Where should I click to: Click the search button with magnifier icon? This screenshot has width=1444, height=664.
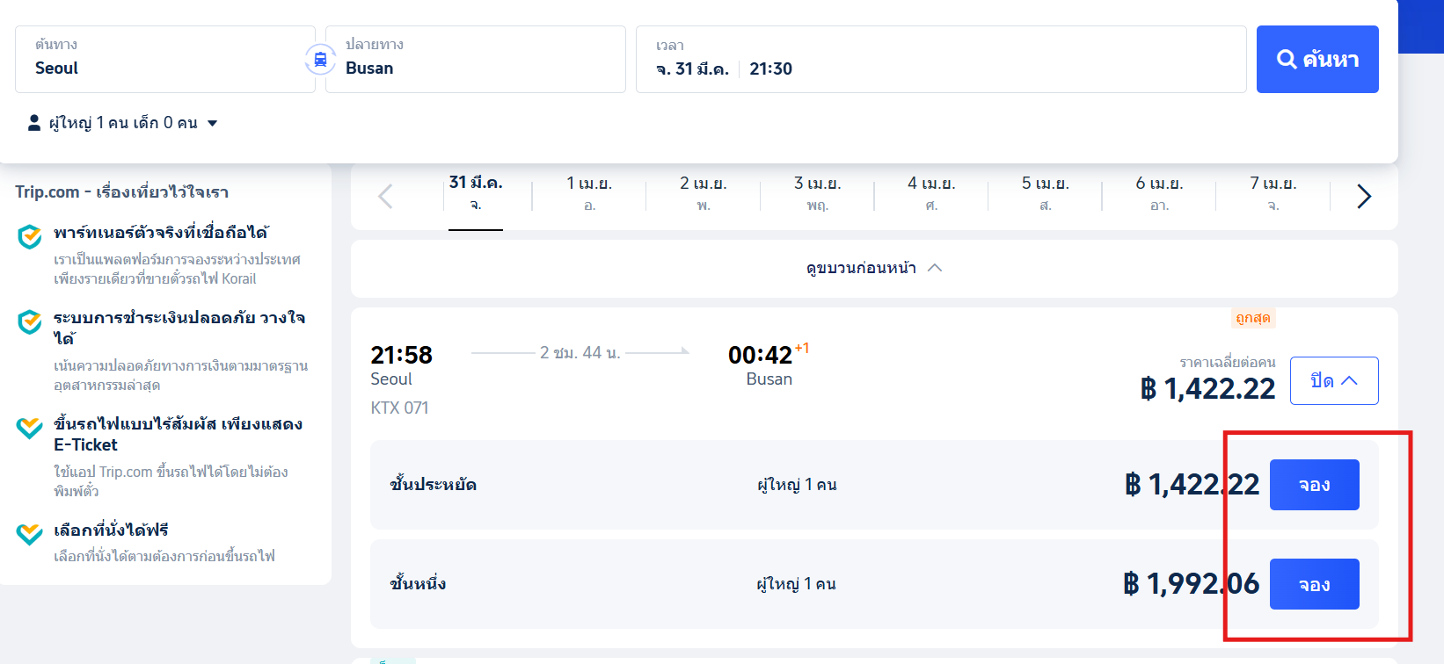tap(1316, 60)
